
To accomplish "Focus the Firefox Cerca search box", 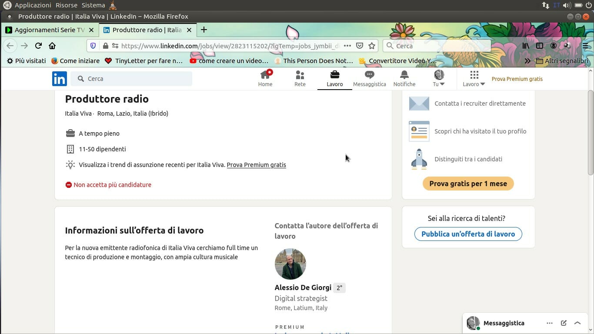I will pyautogui.click(x=437, y=46).
